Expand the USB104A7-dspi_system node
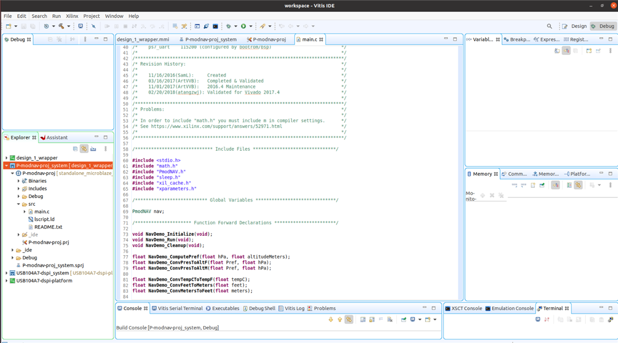 click(6, 273)
